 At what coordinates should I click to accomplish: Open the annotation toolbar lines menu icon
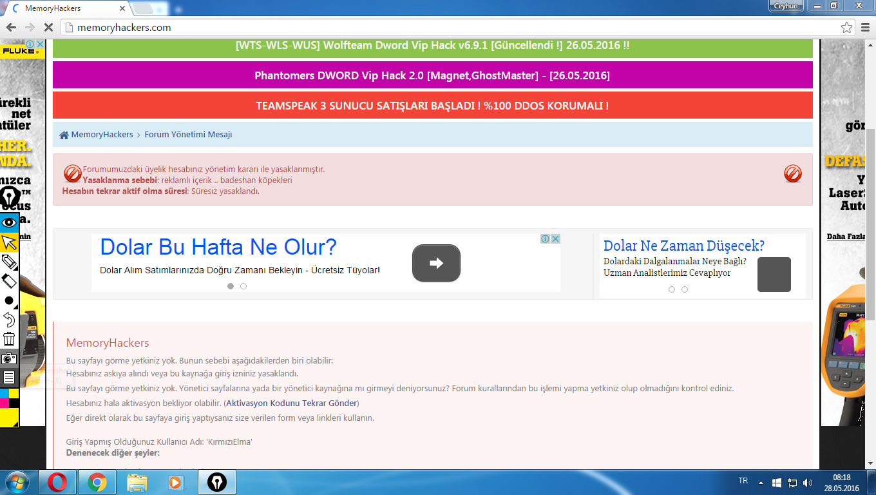[9, 378]
